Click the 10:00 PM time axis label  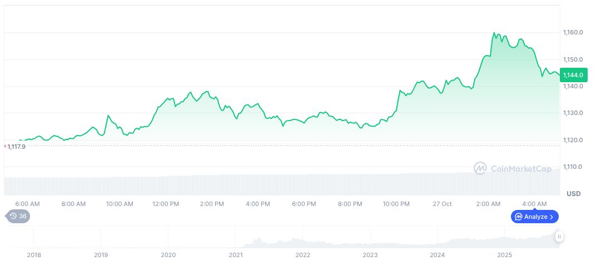coord(396,204)
